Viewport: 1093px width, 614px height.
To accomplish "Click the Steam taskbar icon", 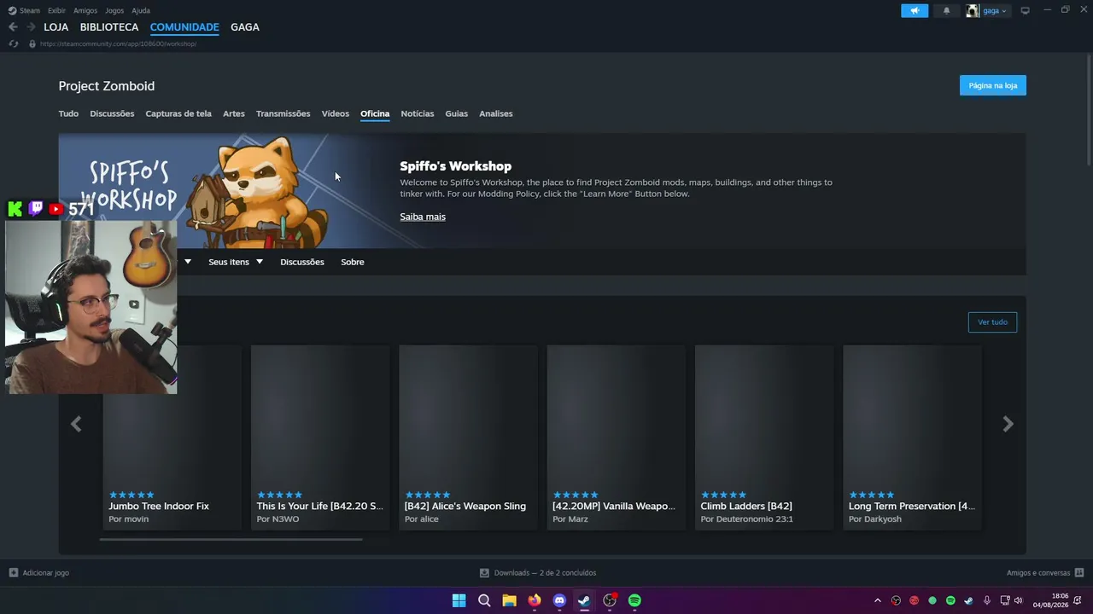I will tap(584, 600).
